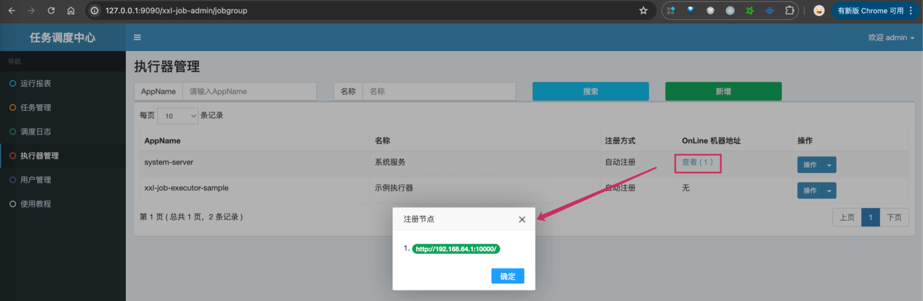
Task: Open the 每页 records-per-page dropdown
Action: click(177, 116)
